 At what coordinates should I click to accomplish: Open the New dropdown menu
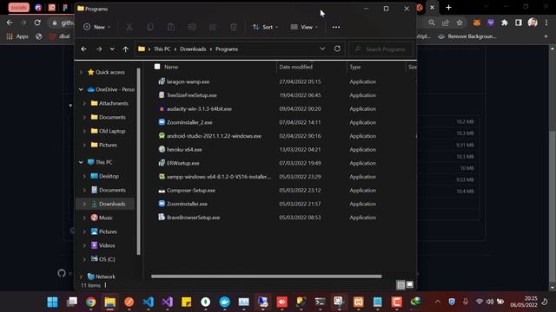pos(96,27)
